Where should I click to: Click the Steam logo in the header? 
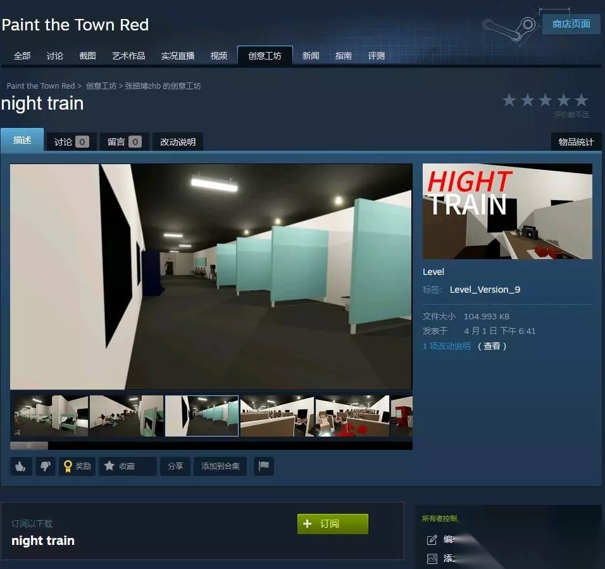pyautogui.click(x=509, y=28)
